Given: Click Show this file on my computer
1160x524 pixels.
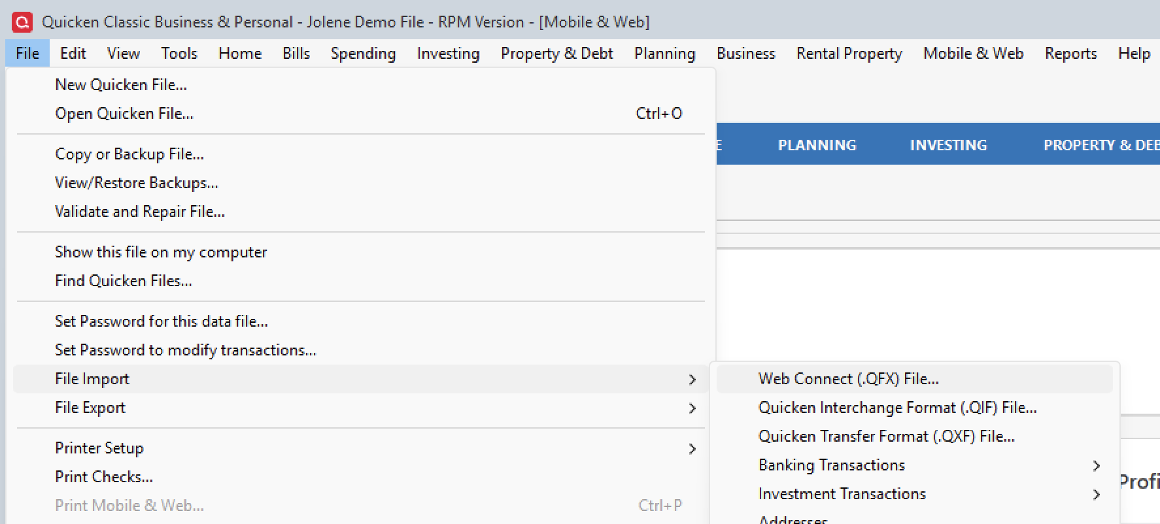Looking at the screenshot, I should pos(361,252).
